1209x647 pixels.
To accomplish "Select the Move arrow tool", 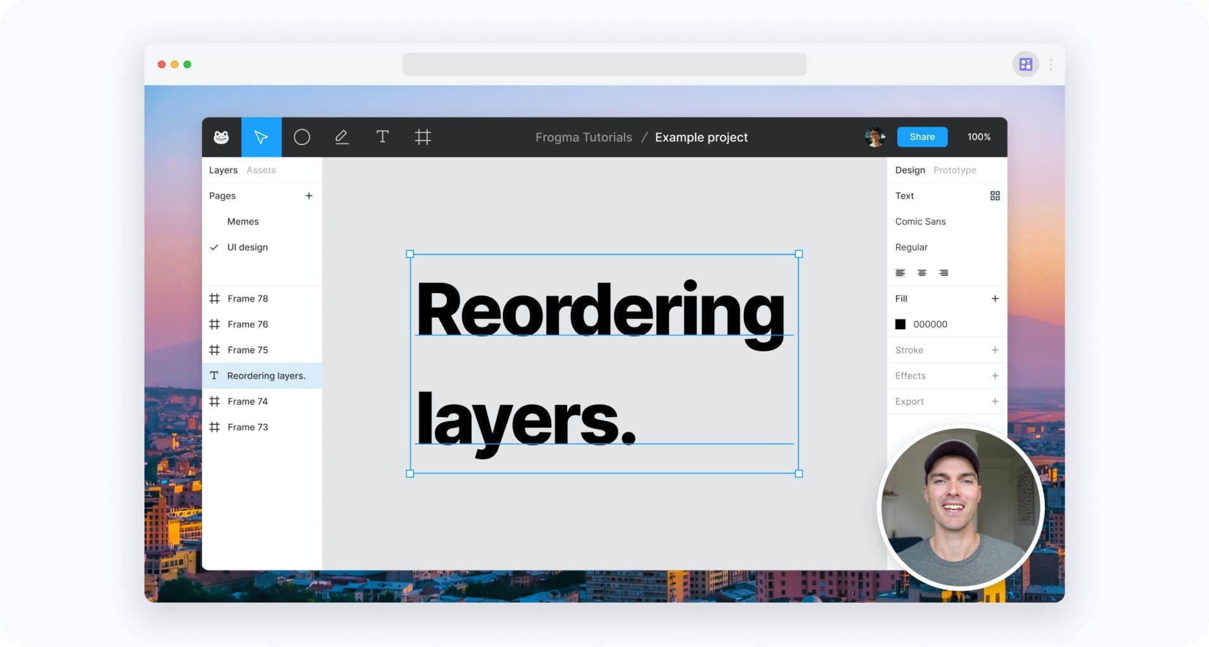I will tap(261, 137).
